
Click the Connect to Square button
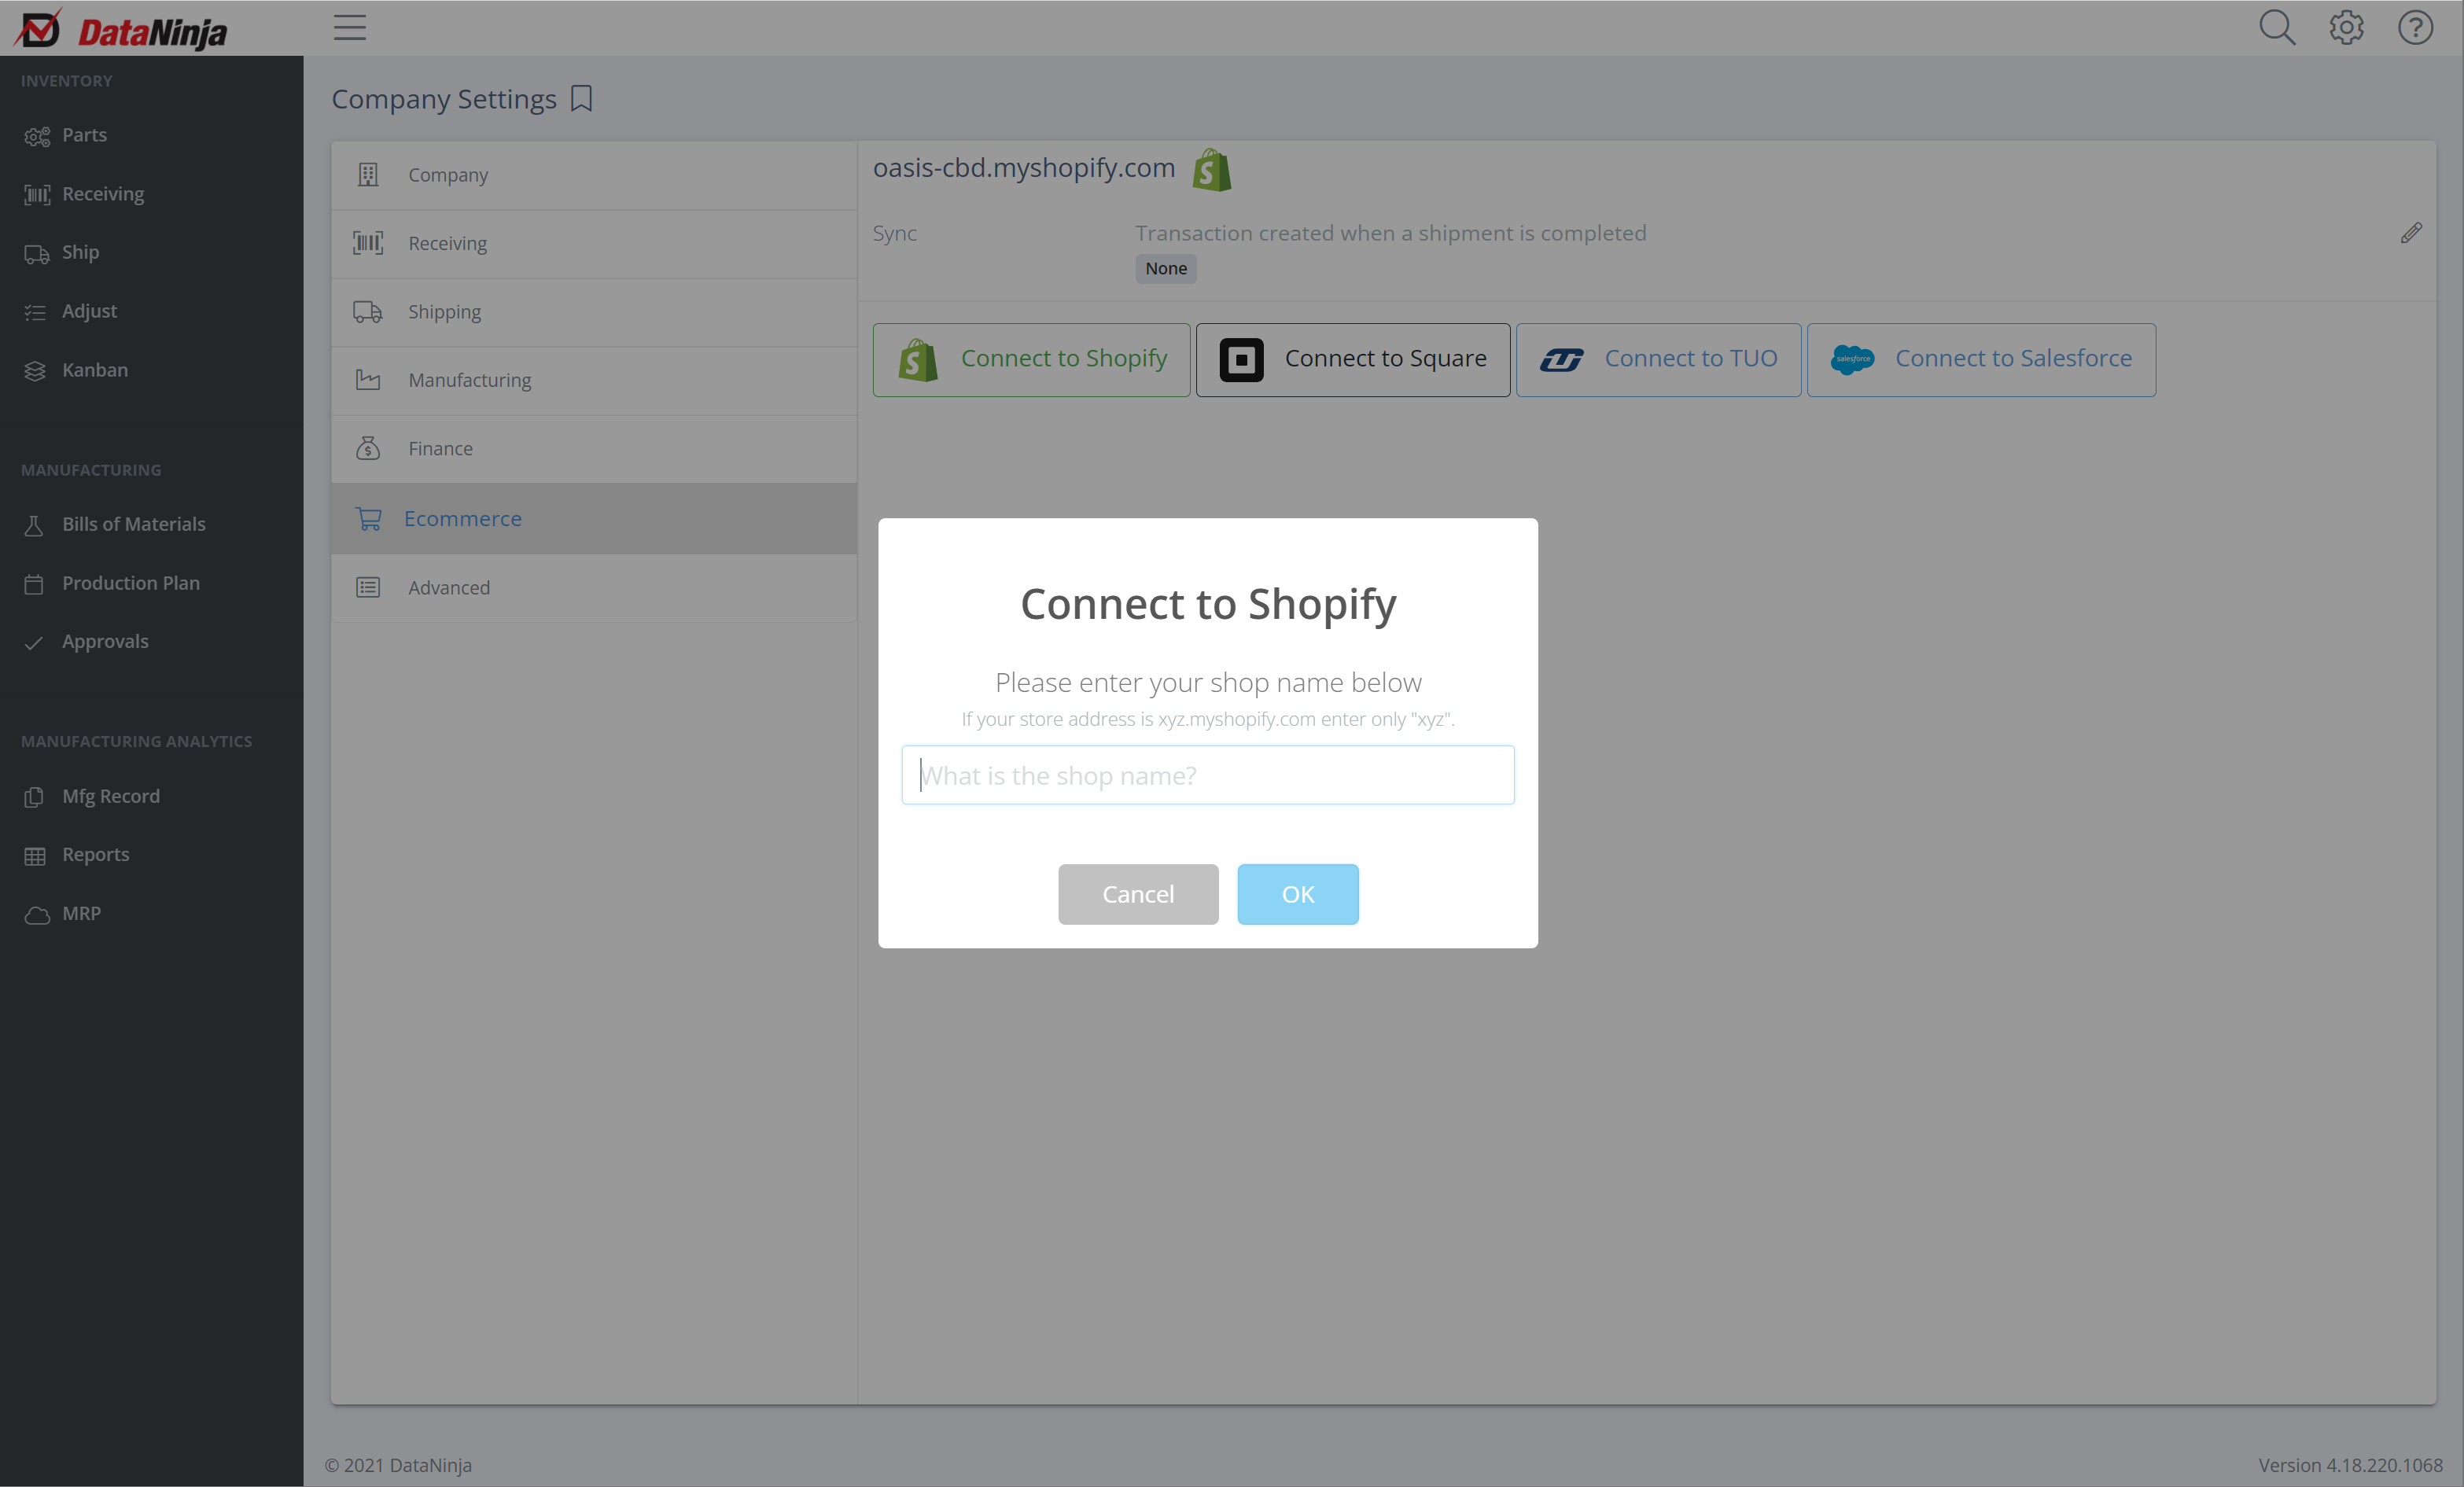[1352, 359]
